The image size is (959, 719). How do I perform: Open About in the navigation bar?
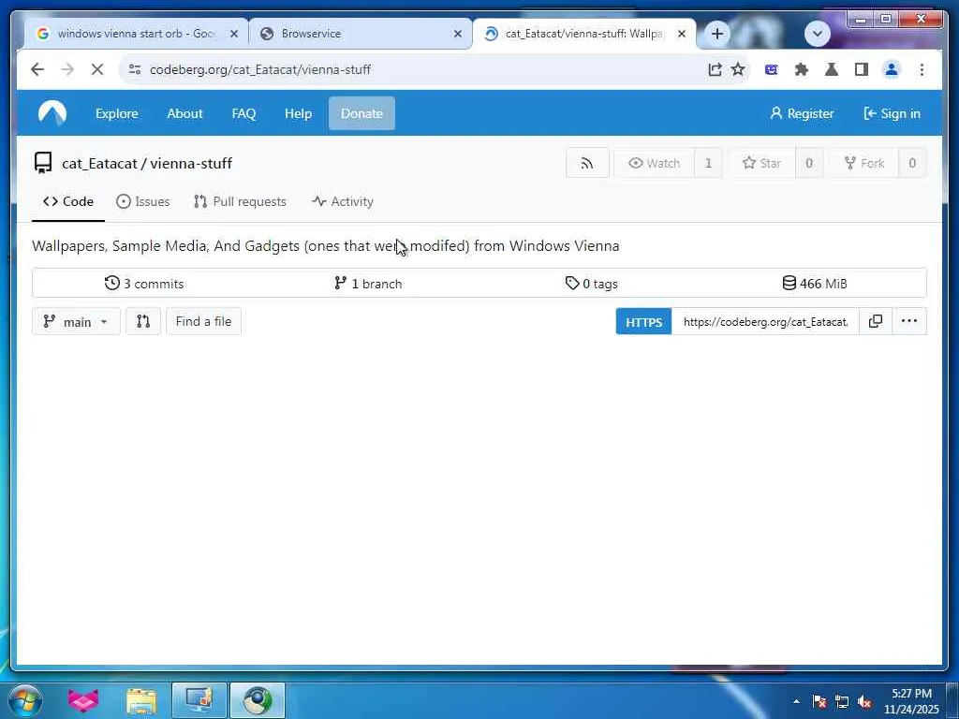[184, 113]
